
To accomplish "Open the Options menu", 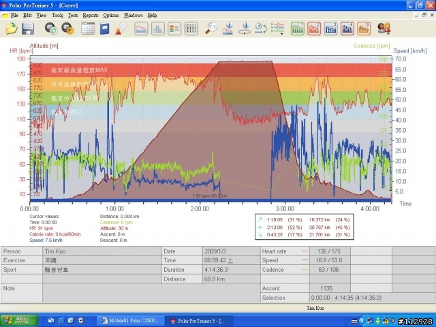I will 111,15.
